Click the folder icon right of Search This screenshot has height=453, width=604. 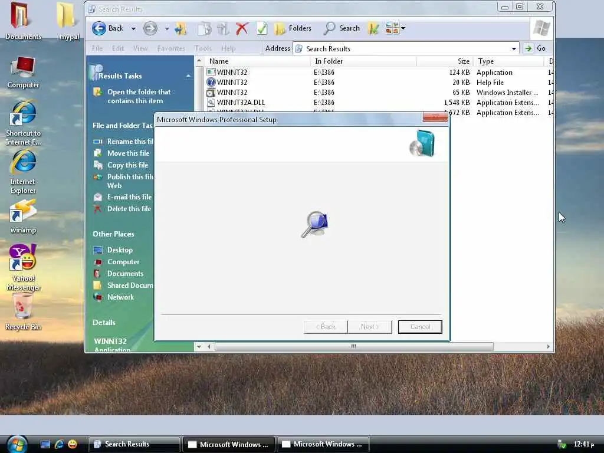[373, 28]
